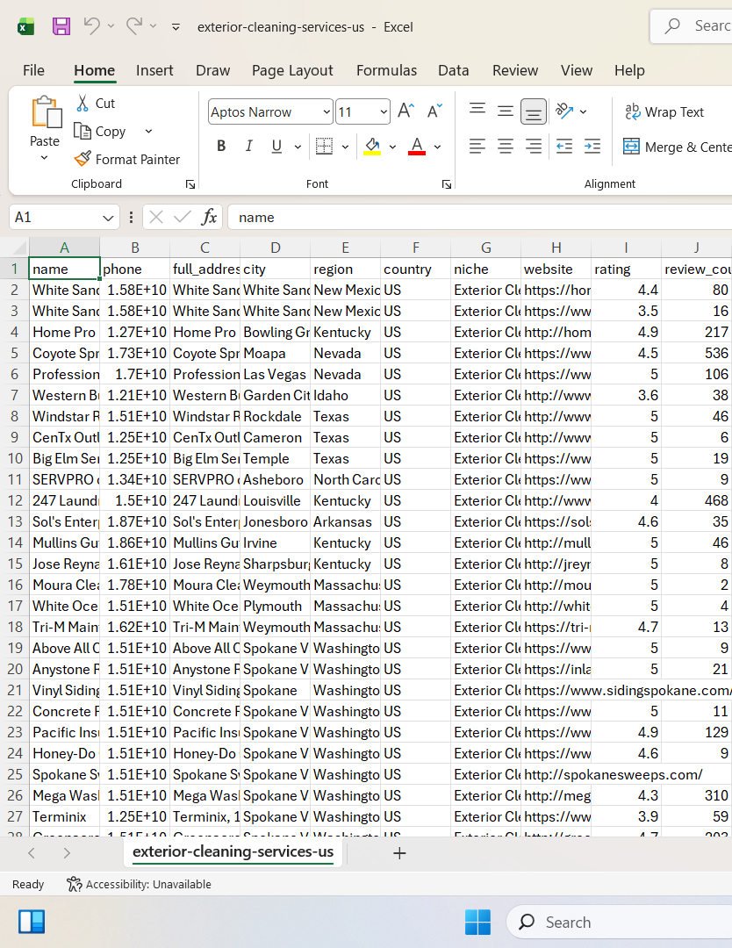This screenshot has width=732, height=948.
Task: Click the taskbar Search box
Action: tap(619, 923)
